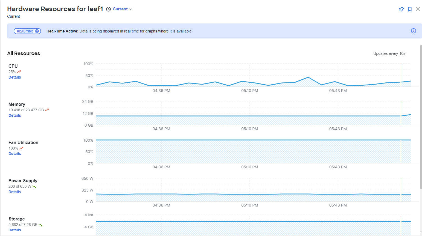Click the Real-Time Active banner message

[x=119, y=31]
